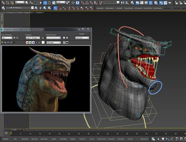
Task: Toggle the Percent Snap button
Action: point(91,2)
